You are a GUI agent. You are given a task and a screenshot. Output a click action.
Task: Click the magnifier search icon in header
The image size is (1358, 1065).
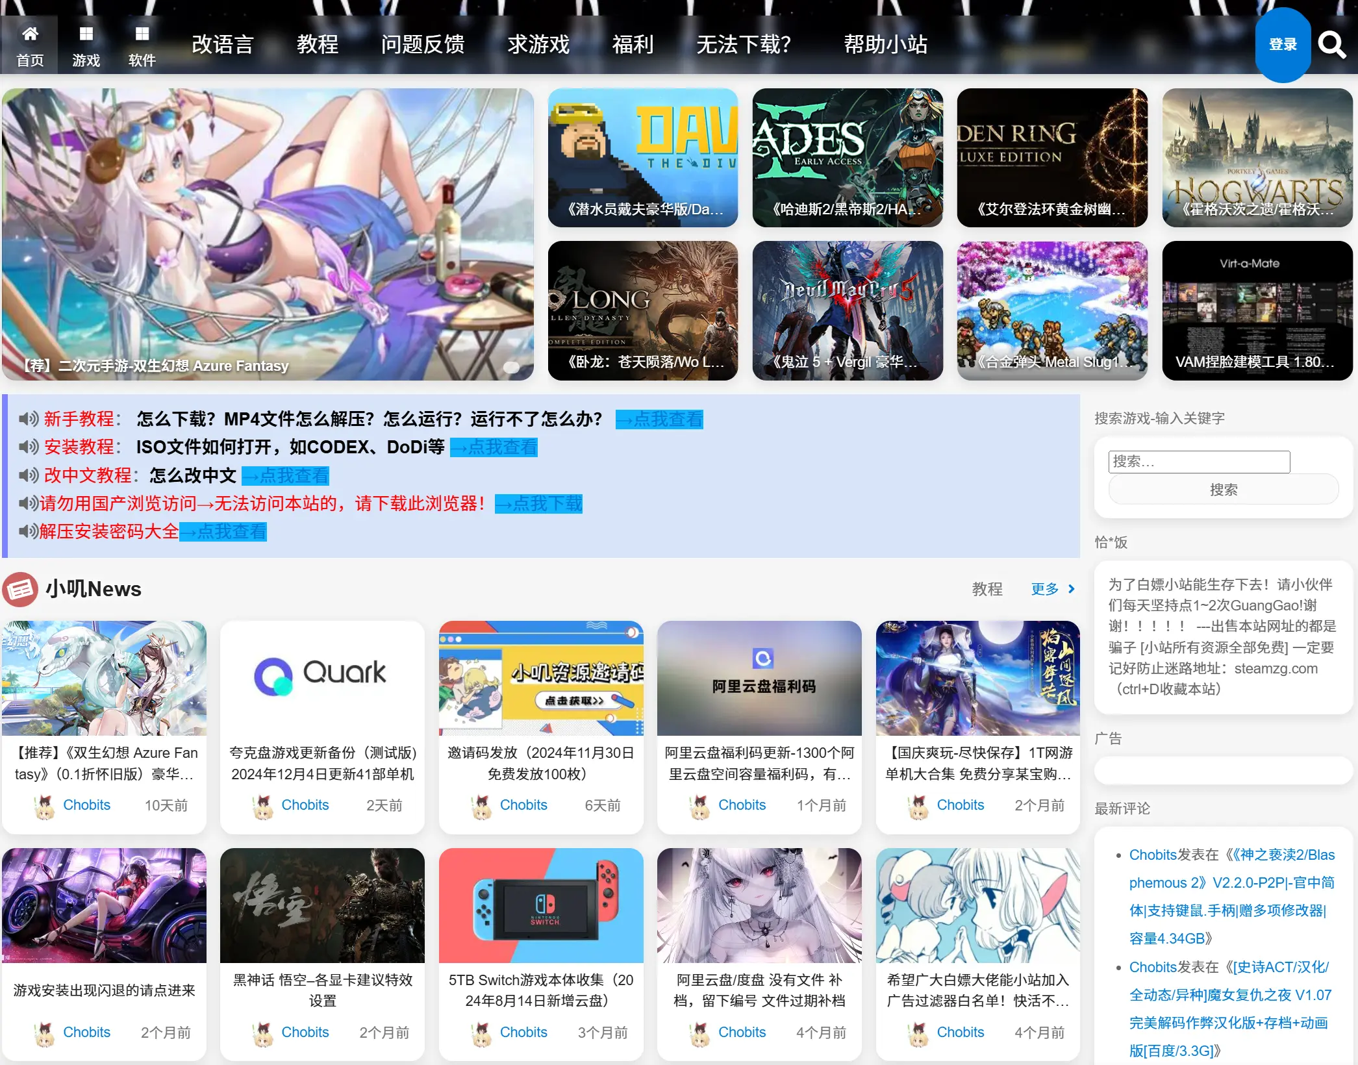pos(1331,45)
